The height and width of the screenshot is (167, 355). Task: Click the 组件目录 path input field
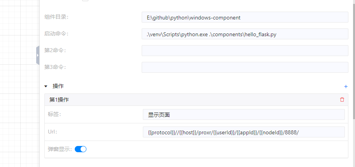coord(245,18)
